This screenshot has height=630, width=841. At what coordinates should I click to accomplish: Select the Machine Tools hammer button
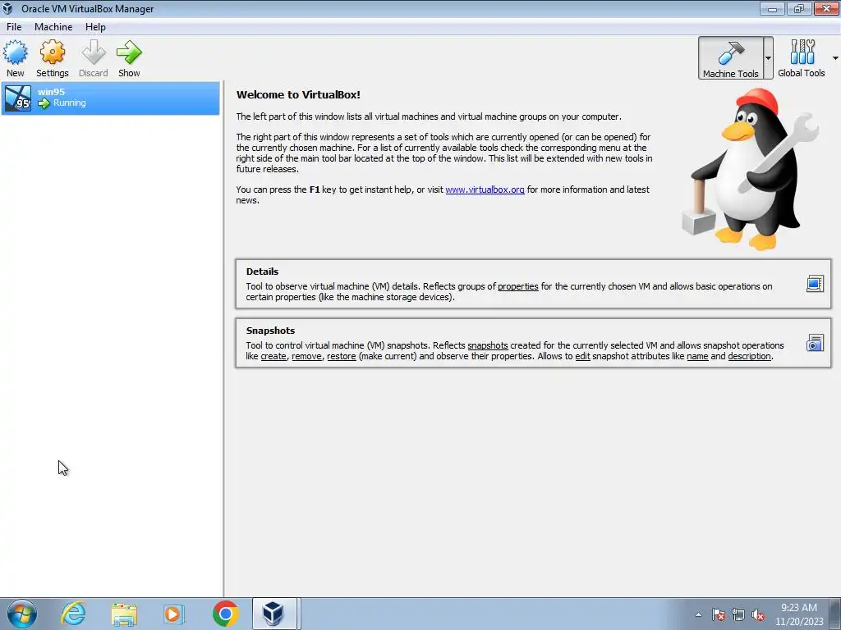click(x=730, y=58)
